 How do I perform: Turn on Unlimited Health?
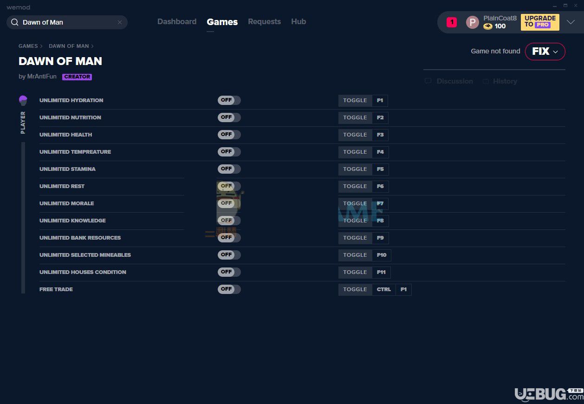pos(229,135)
